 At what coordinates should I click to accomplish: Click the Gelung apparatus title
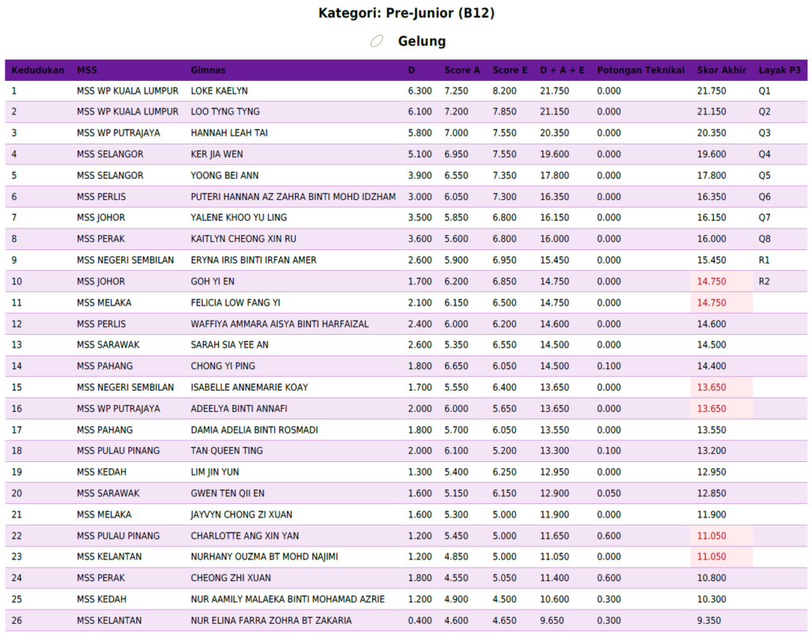point(422,41)
